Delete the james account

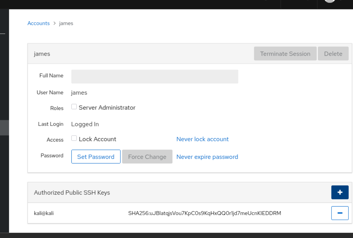tap(333, 54)
